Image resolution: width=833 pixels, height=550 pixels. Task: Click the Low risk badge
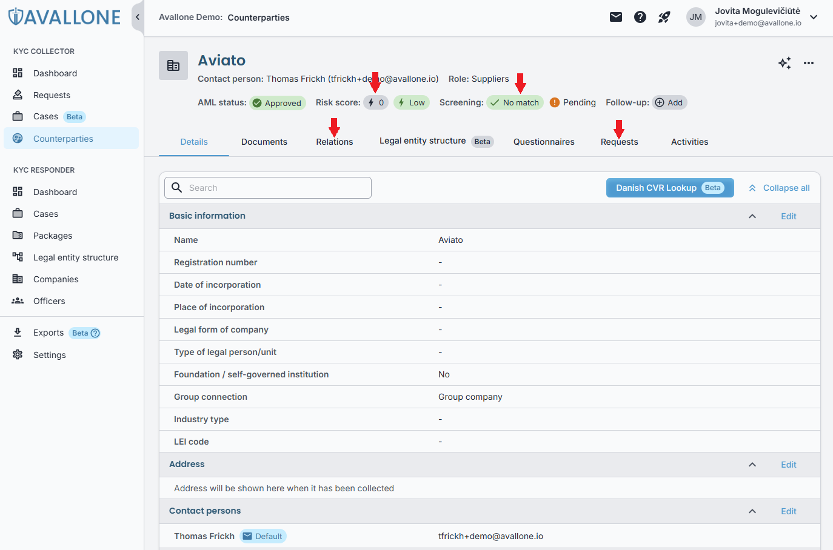pos(412,102)
